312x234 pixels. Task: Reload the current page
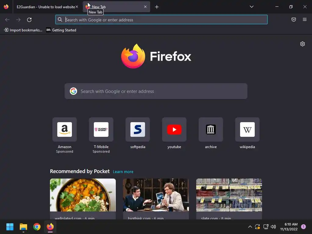[29, 20]
